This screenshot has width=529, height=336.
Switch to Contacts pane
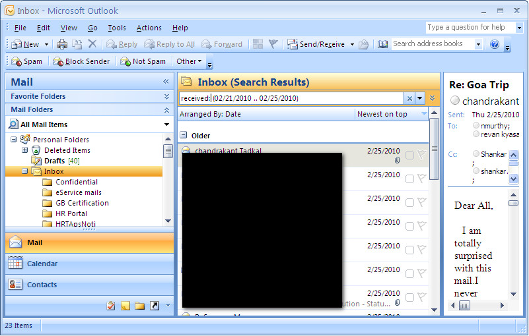pos(89,285)
